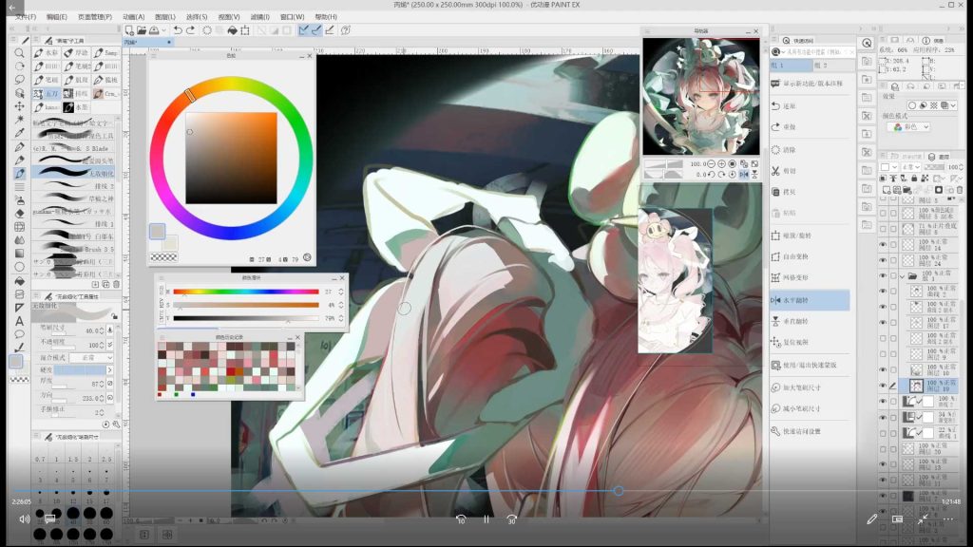Viewport: 973px width, 547px height.
Task: Click the brightness slider bar
Action: [246, 318]
